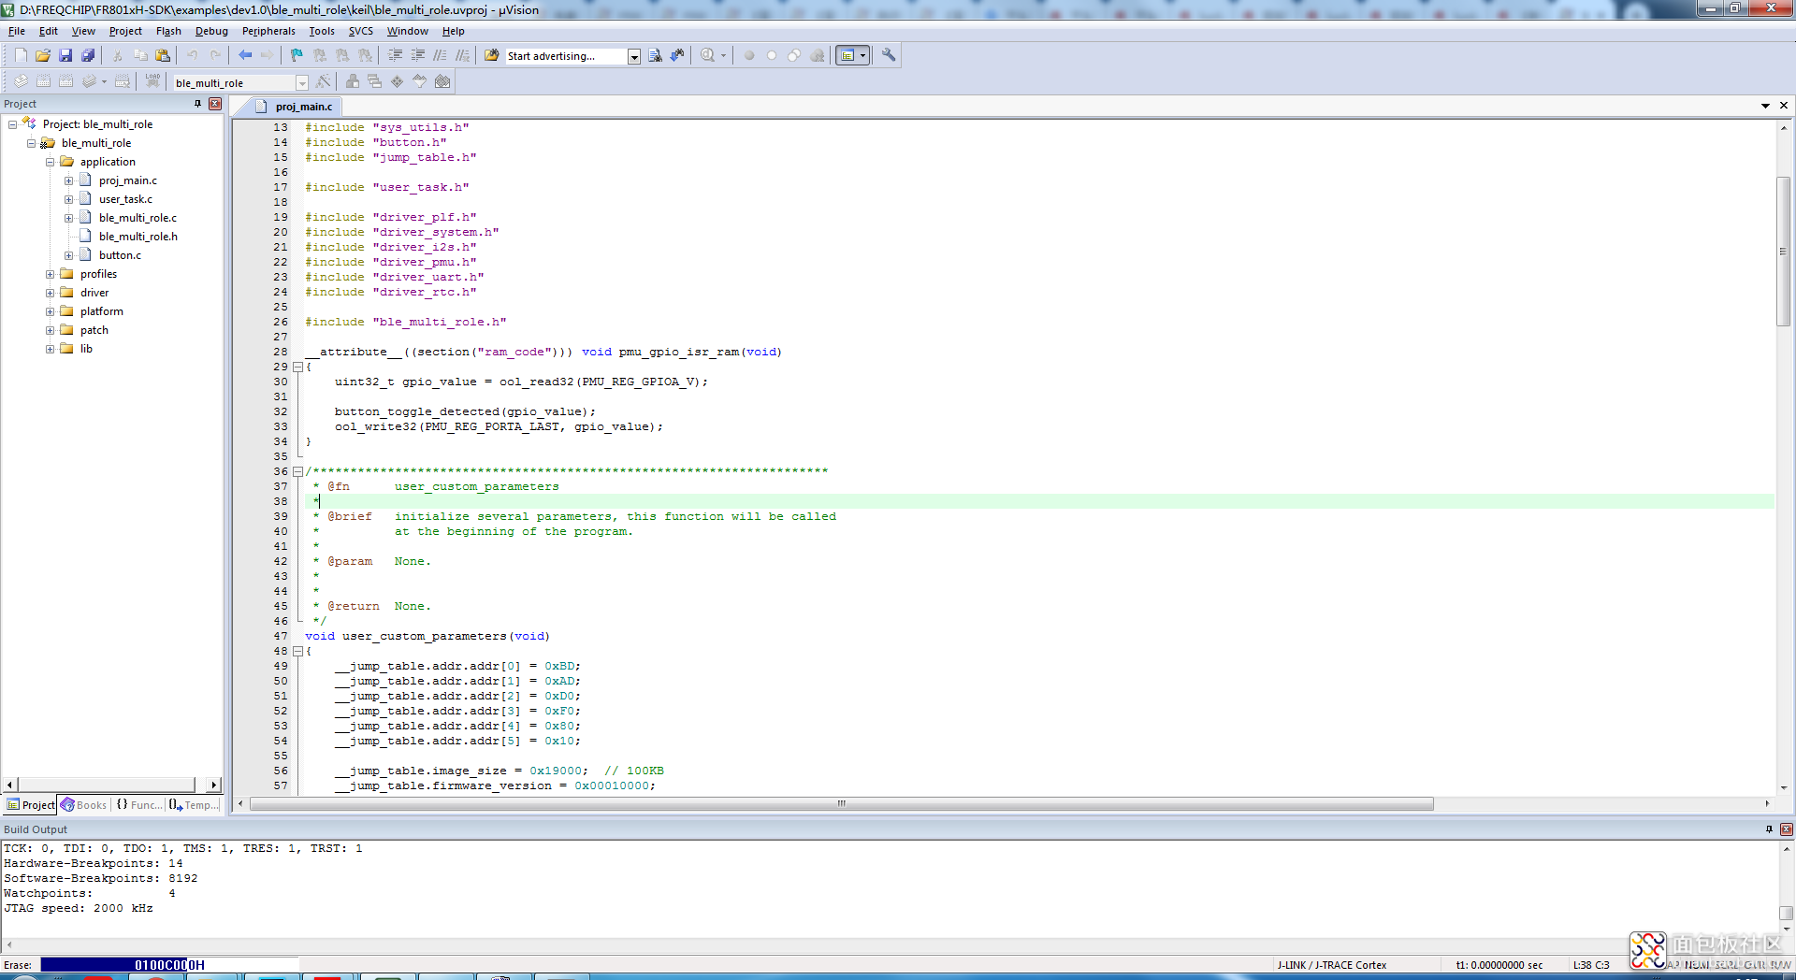Open the window layout dropdown arrow

[862, 56]
